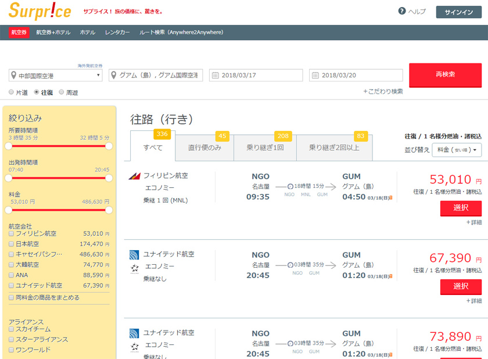Click left handle of 料金 slider
The height and width of the screenshot is (359, 488).
[x=8, y=210]
